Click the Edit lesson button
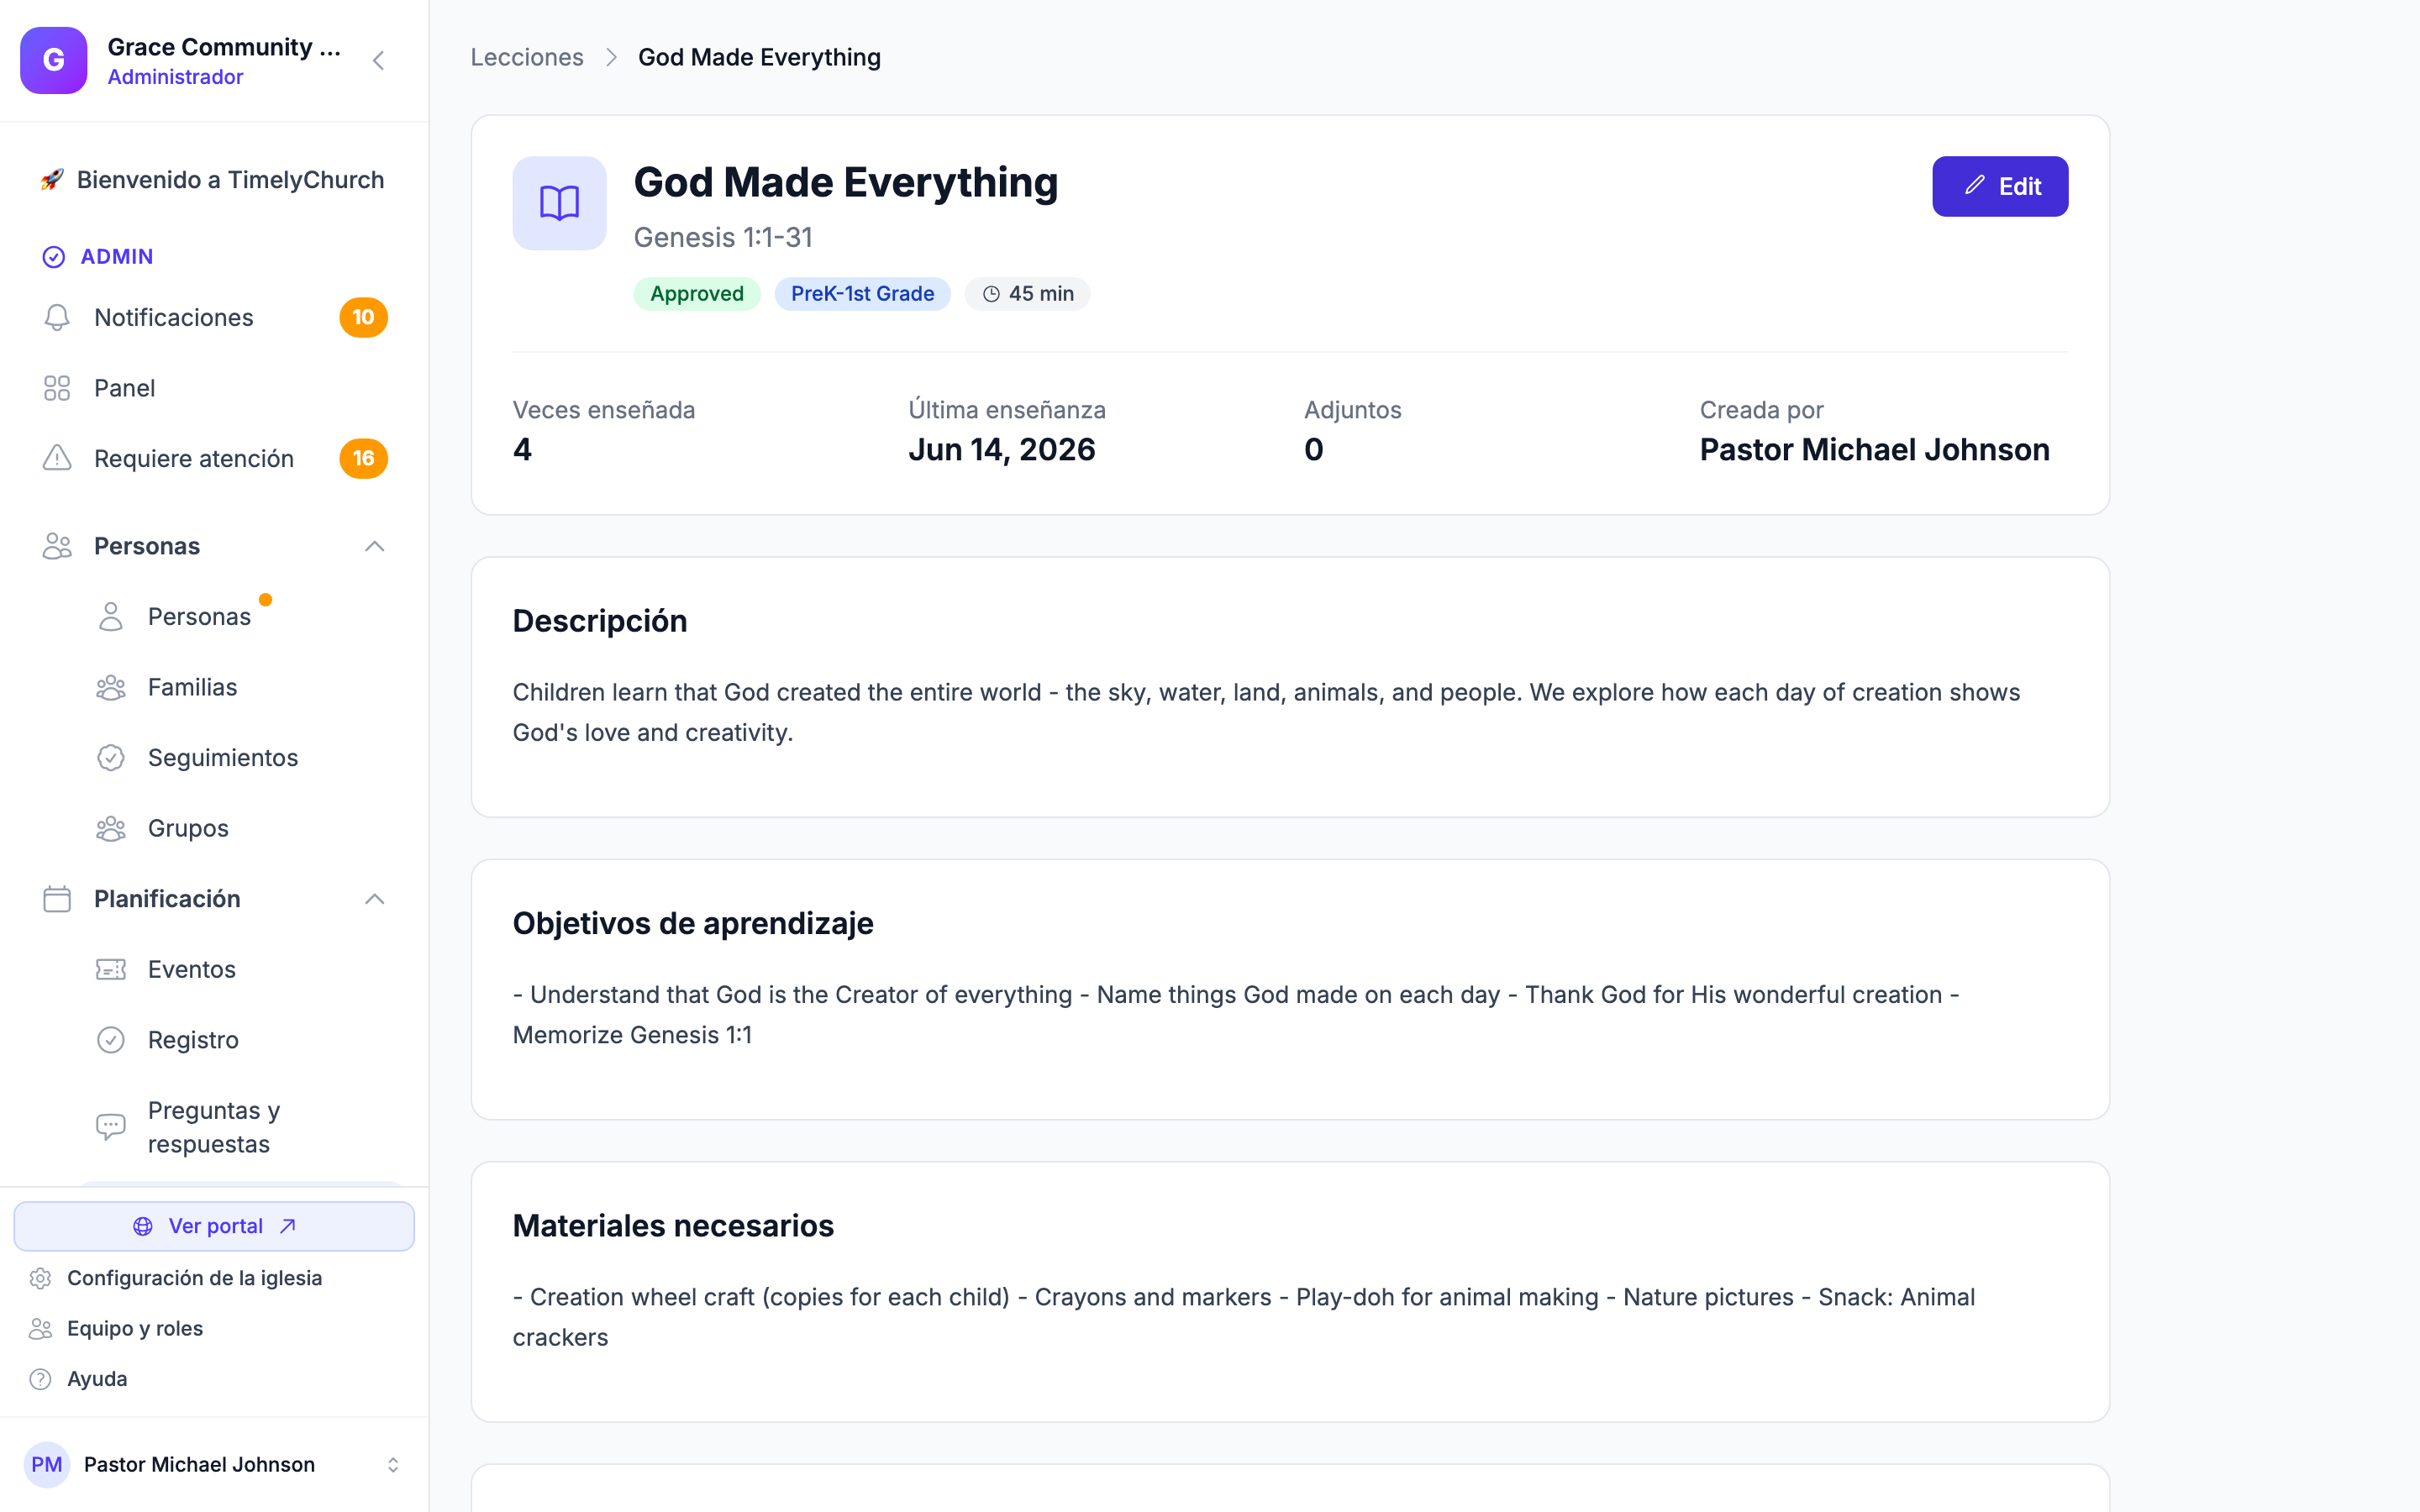Viewport: 2420px width, 1512px height. 2000,186
